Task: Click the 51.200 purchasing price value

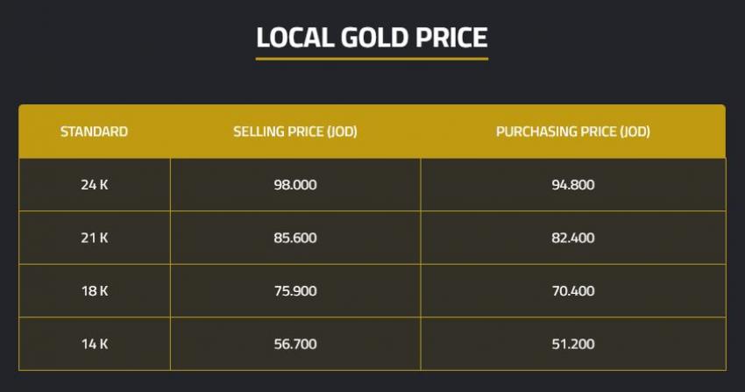Action: coord(573,345)
